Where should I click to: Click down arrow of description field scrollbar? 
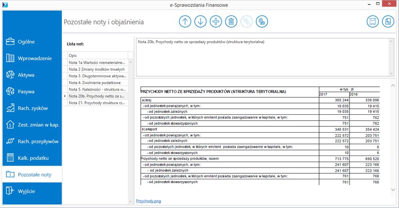[x=391, y=73]
